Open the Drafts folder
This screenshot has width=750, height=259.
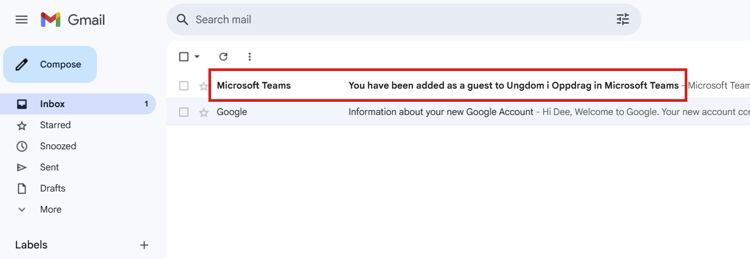(53, 188)
